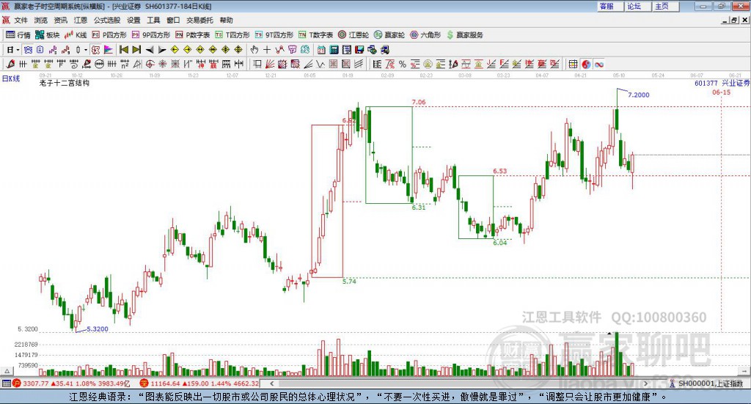Expand the 日 period dropdown arrow

coord(18,50)
